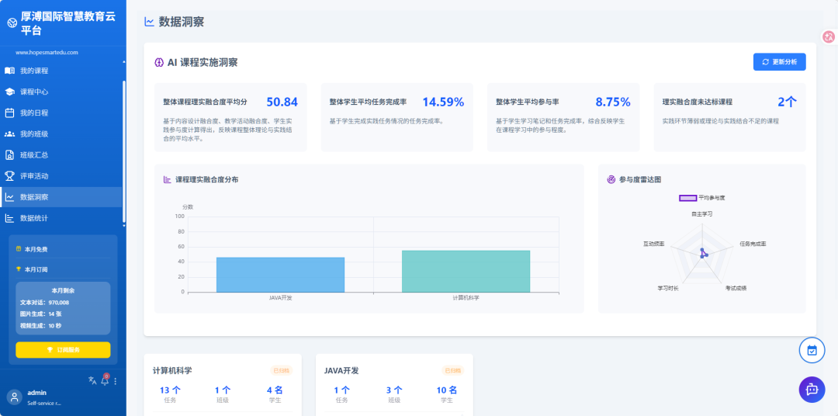This screenshot has width=838, height=416.
Task: Click 4 名 学生 in 计算机科学 card
Action: coord(274,394)
